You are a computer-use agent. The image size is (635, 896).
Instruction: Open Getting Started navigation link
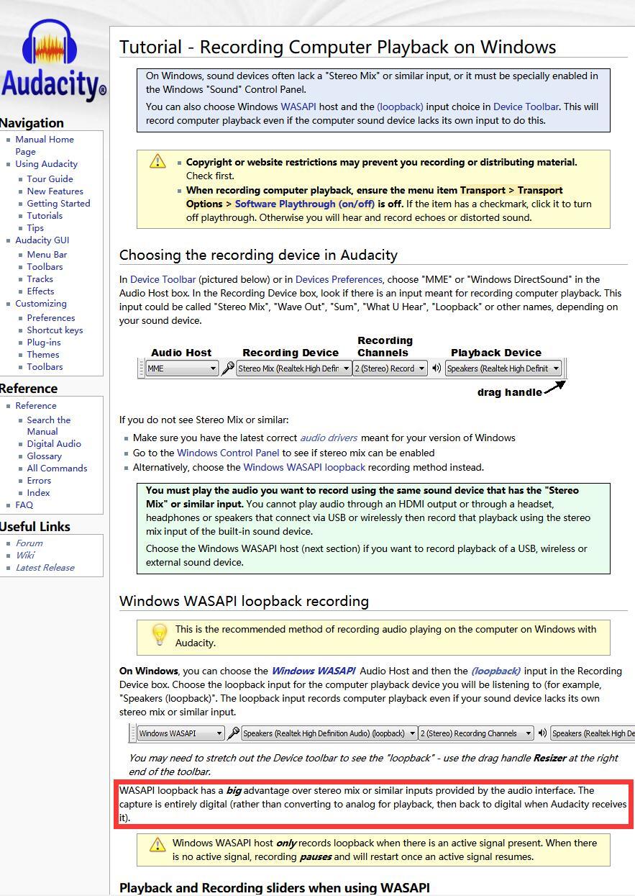59,204
